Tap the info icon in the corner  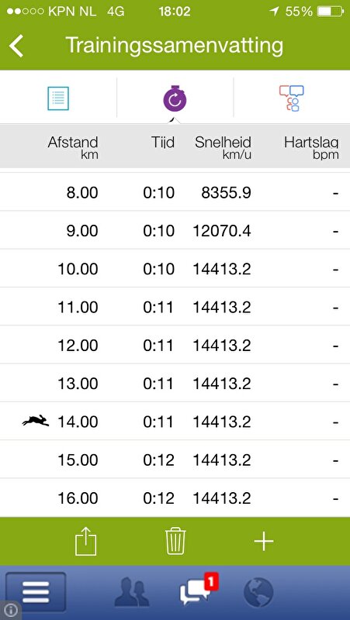click(11, 611)
